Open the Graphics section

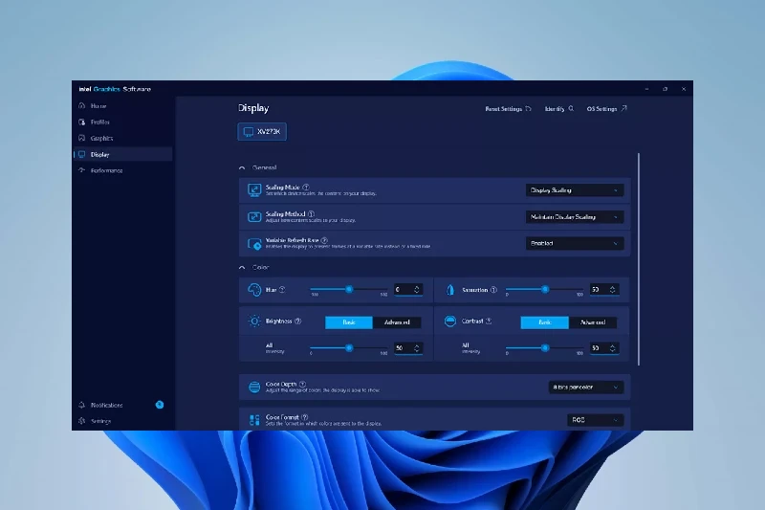pyautogui.click(x=100, y=138)
